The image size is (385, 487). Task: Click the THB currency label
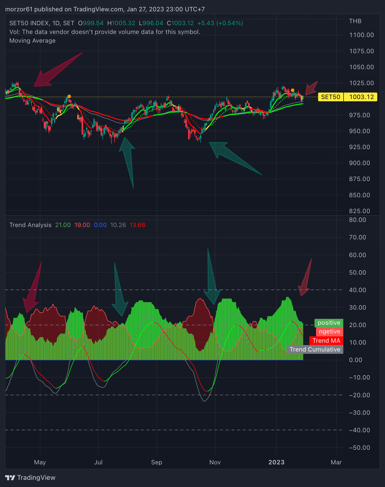(x=355, y=21)
